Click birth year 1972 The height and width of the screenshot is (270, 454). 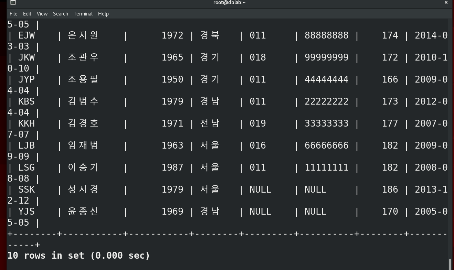click(x=172, y=35)
